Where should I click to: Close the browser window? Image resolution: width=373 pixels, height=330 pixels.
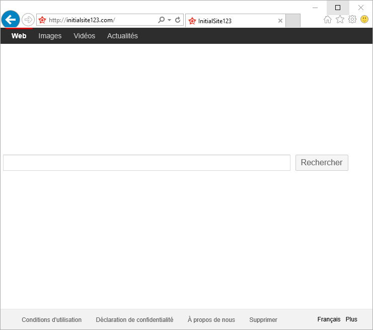click(360, 8)
